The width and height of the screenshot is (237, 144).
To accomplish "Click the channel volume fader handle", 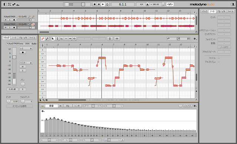I will [x=14, y=57].
